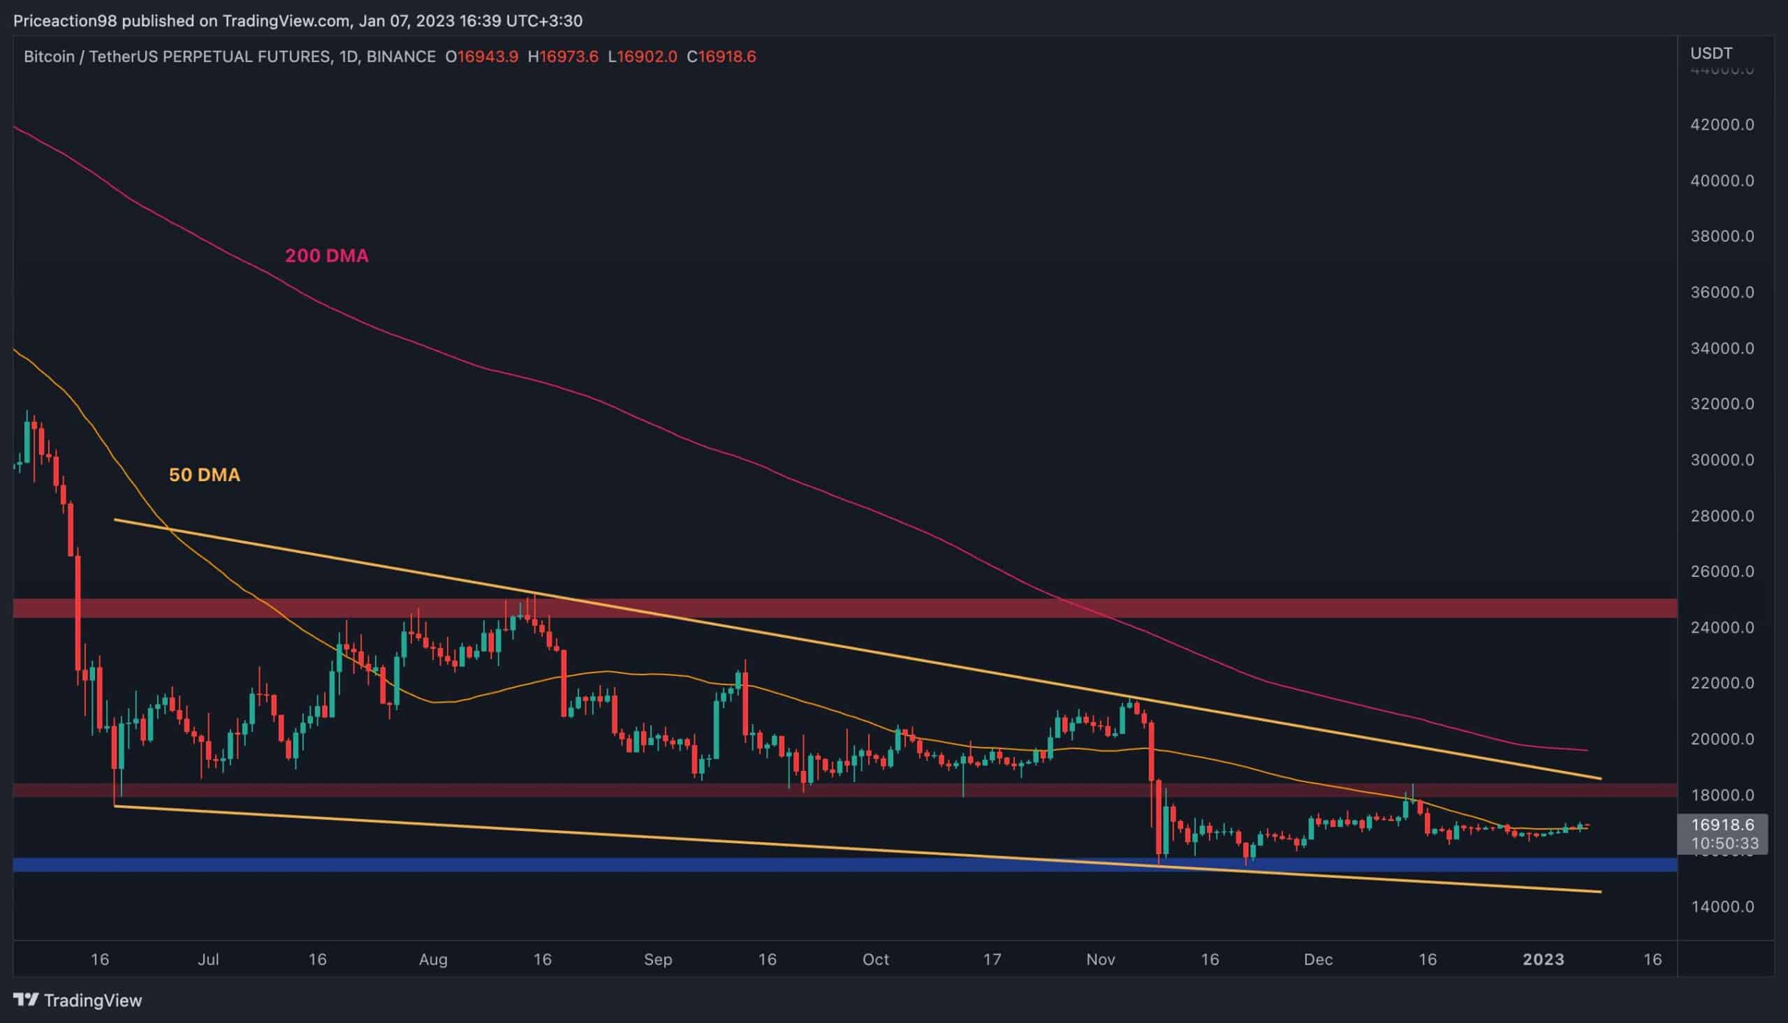Click the Sep date axis label
The width and height of the screenshot is (1788, 1023).
coord(659,959)
